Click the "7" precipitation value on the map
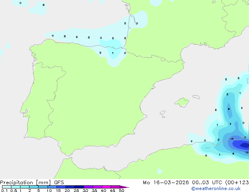This screenshot has height=192, width=249. click(x=245, y=138)
